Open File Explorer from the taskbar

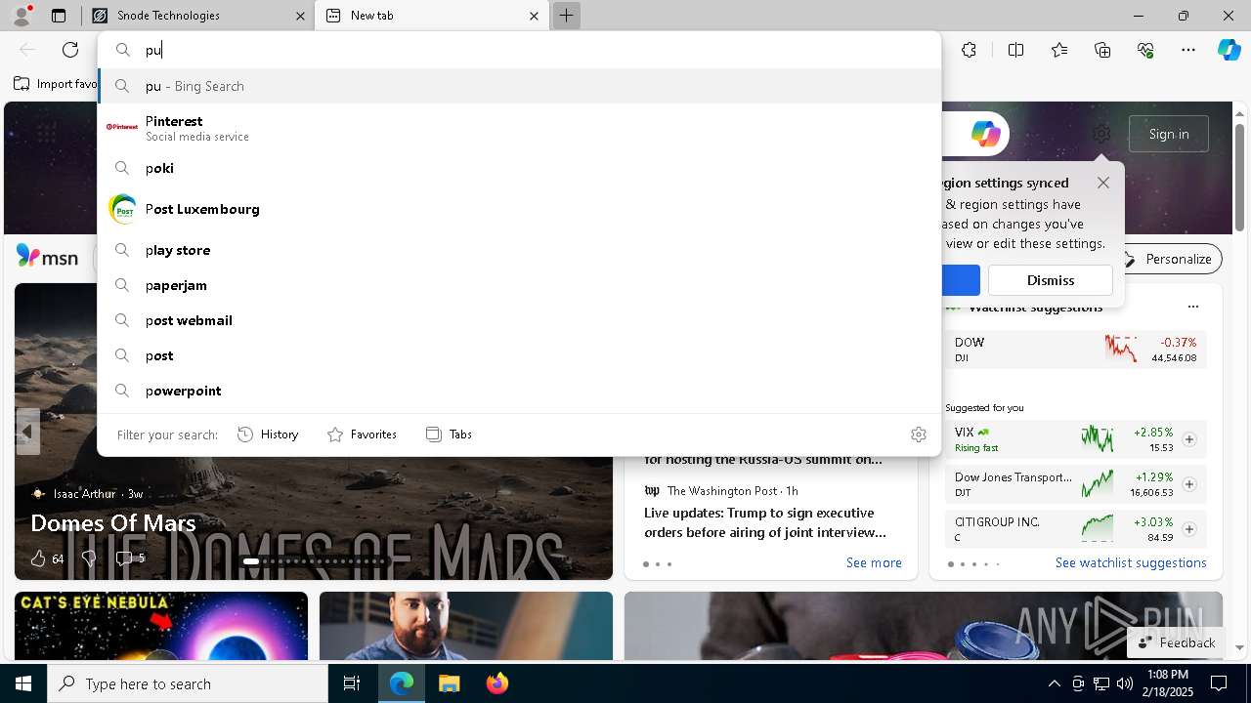tap(449, 683)
